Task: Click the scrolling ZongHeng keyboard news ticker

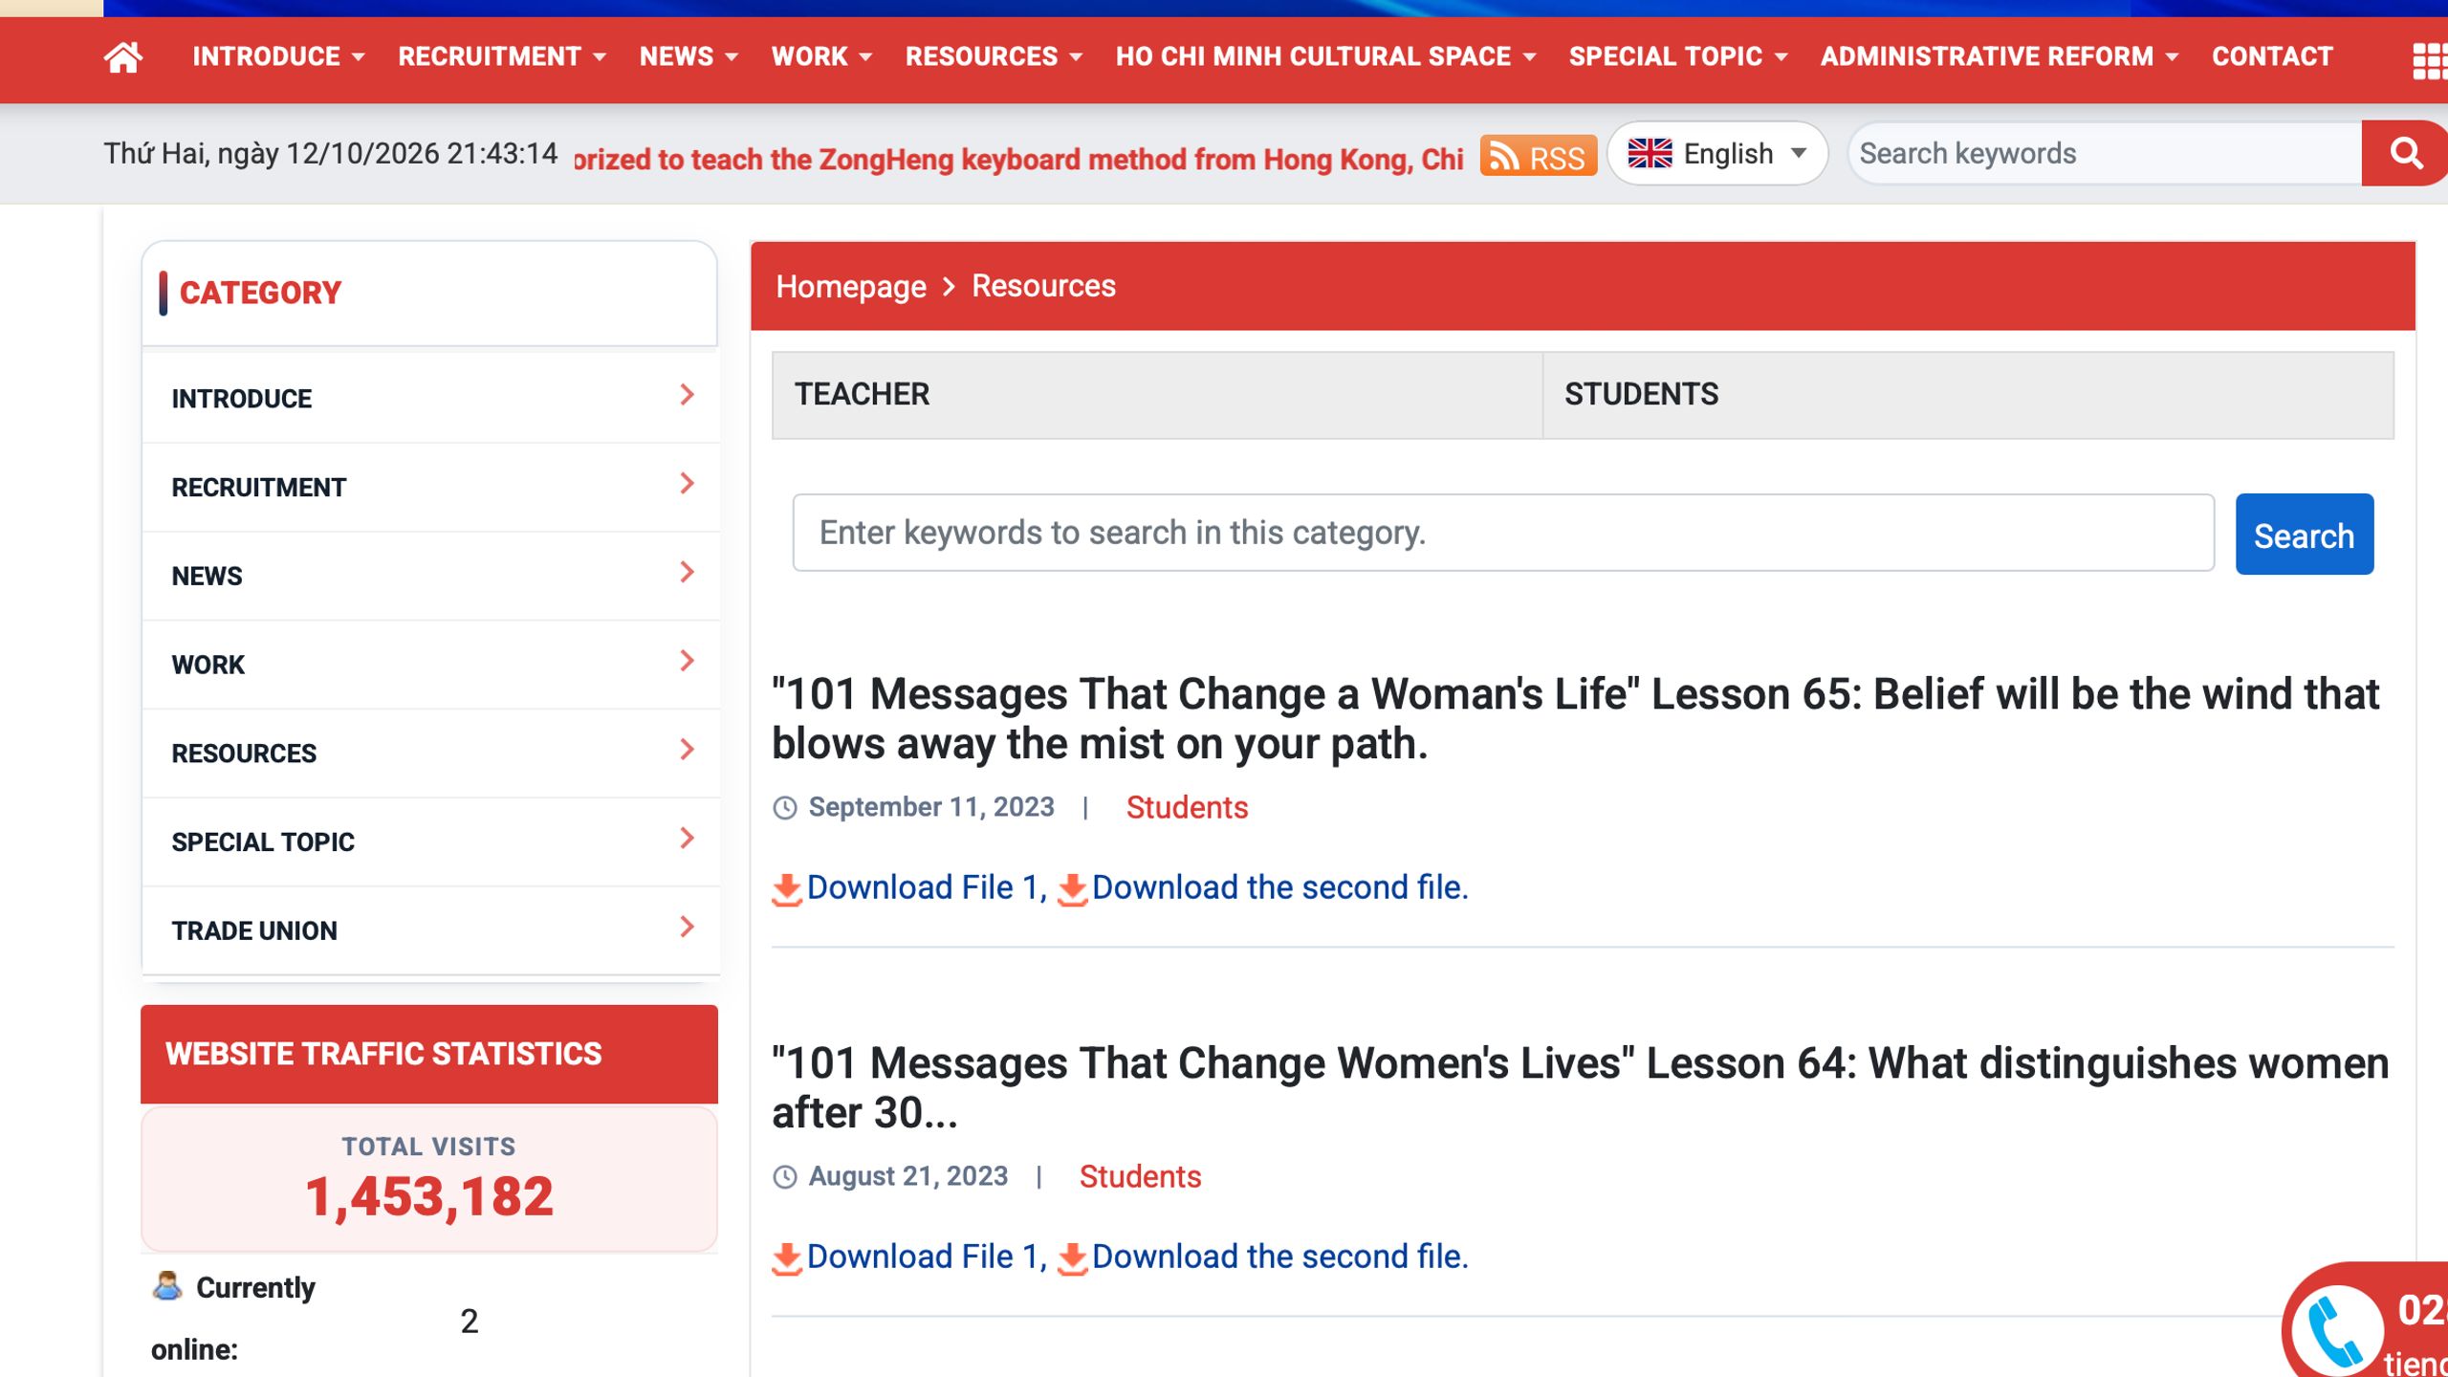Action: (1018, 159)
